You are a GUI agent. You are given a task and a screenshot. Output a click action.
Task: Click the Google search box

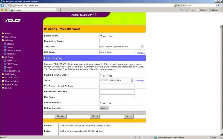click(x=201, y=5)
